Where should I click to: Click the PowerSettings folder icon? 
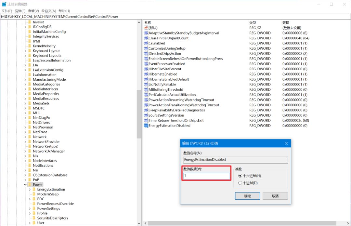tap(34, 208)
